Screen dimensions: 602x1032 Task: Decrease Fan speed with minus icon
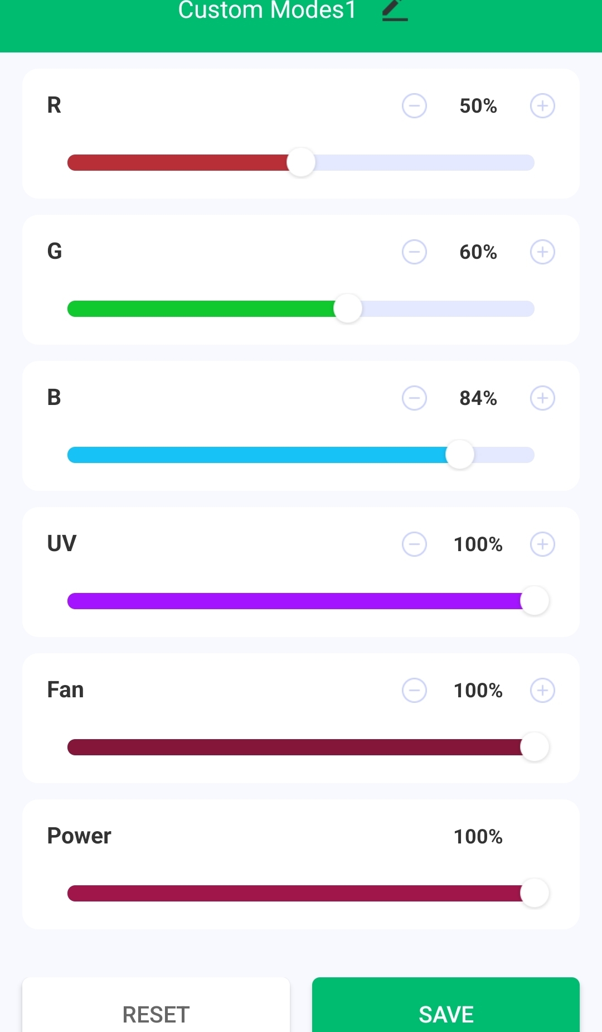tap(414, 691)
